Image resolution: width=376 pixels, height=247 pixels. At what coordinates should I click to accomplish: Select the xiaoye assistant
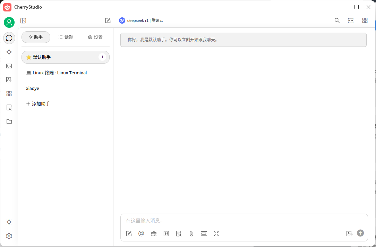[x=32, y=88]
